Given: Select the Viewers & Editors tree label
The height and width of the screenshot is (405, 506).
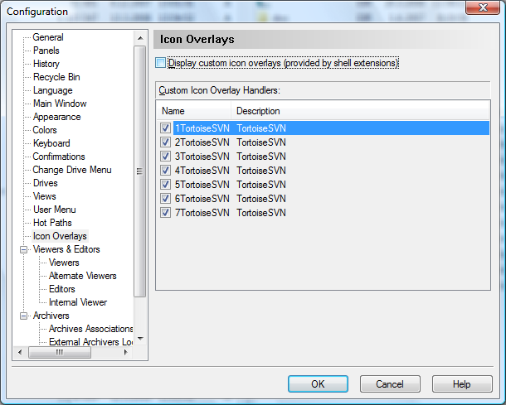Looking at the screenshot, I should 66,249.
